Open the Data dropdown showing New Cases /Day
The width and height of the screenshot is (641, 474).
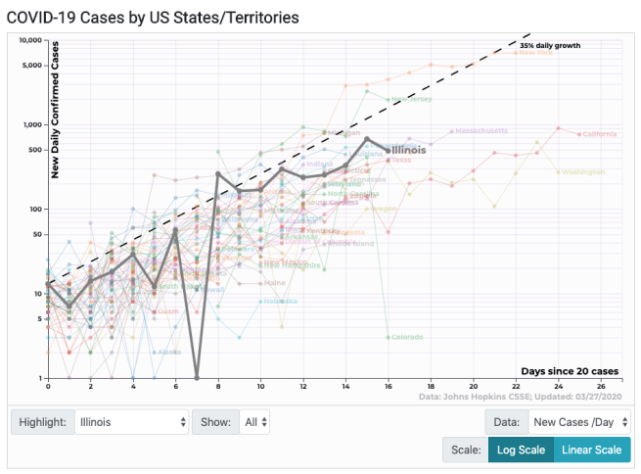[x=579, y=422]
